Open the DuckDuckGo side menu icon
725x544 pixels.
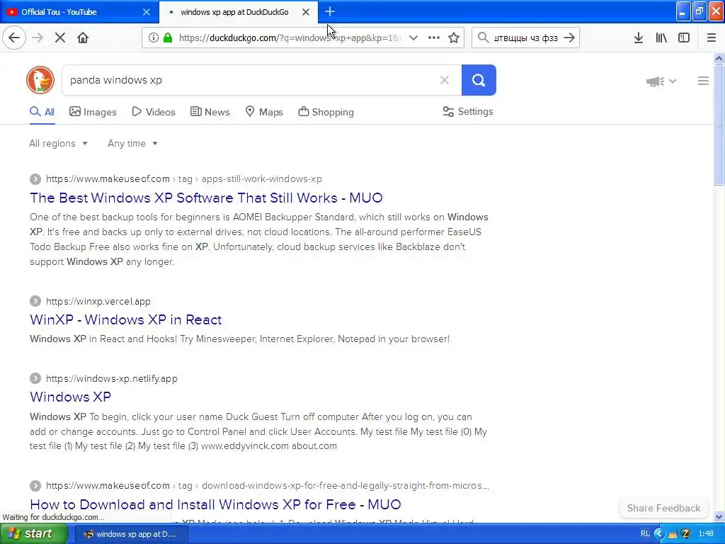tap(703, 81)
